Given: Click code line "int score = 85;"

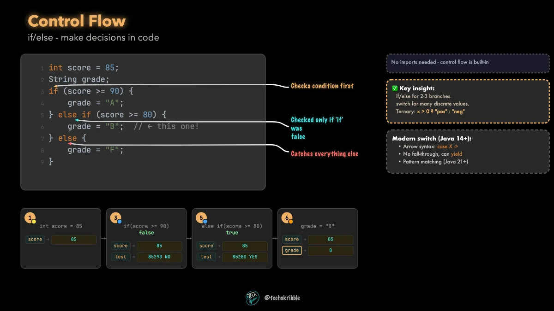Looking at the screenshot, I should tap(84, 68).
